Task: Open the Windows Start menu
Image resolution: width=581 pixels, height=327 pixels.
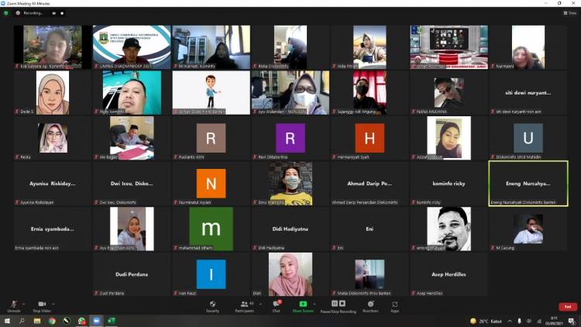Action: (6, 321)
